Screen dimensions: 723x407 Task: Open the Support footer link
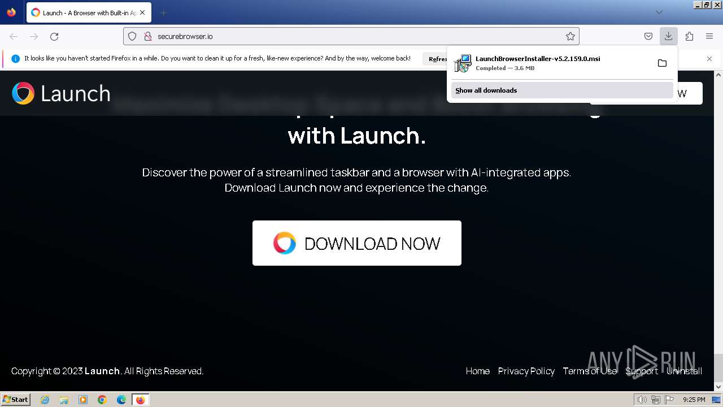(642, 371)
